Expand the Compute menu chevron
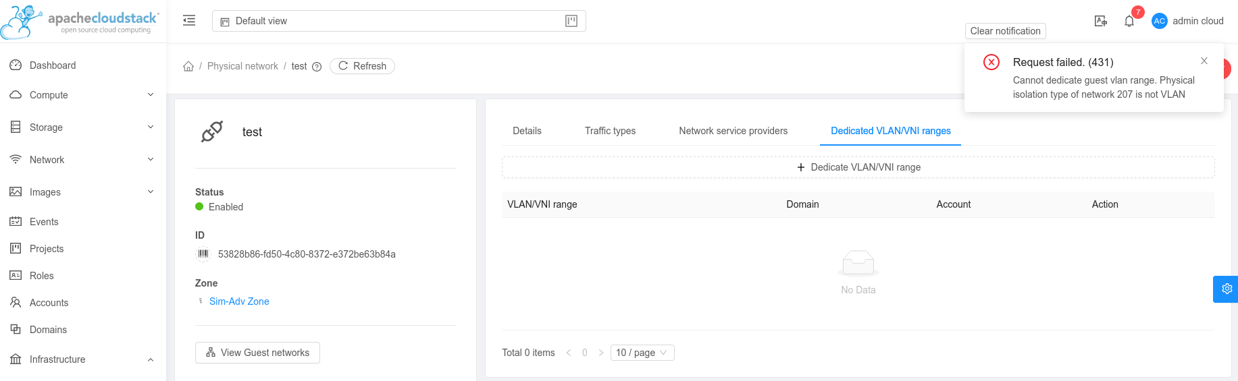This screenshot has height=381, width=1238. tap(151, 95)
